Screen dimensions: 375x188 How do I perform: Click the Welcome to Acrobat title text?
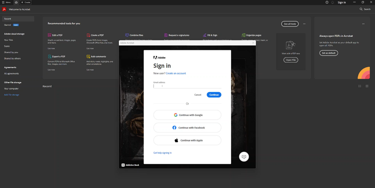(x=20, y=9)
